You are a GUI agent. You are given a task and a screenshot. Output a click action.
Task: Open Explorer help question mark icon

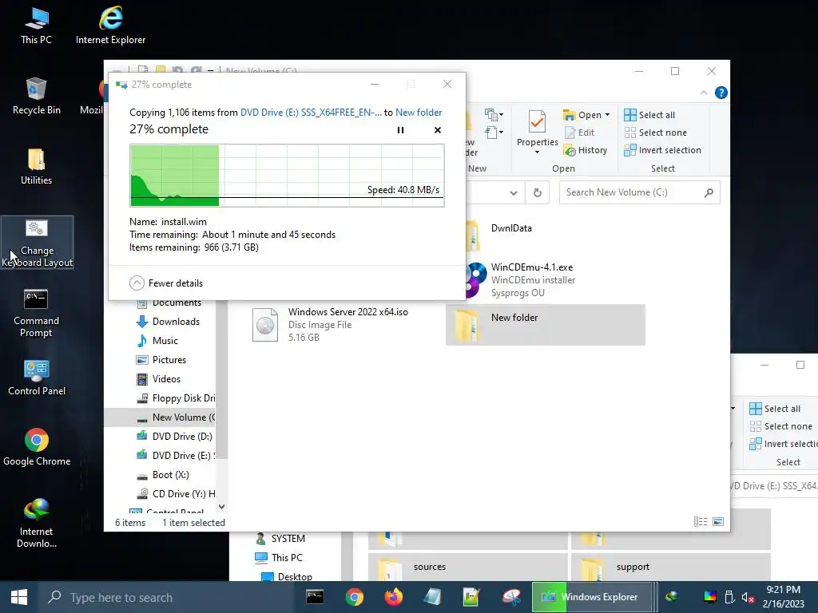click(x=721, y=93)
